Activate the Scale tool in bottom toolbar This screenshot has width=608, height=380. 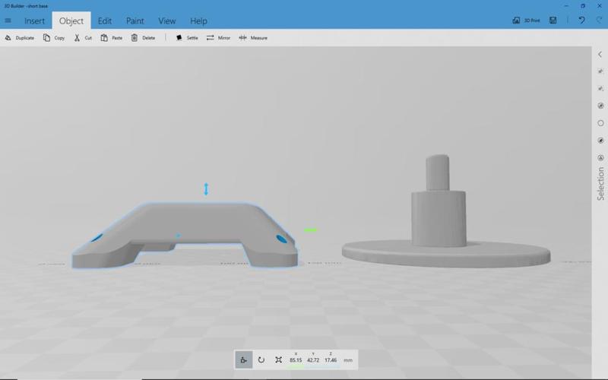tap(278, 359)
